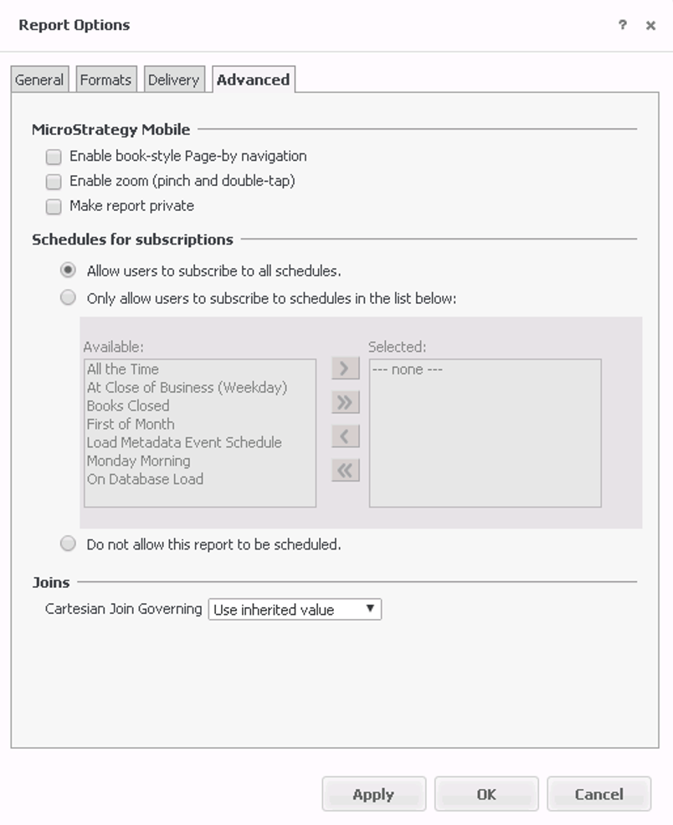
Task: Switch to the General tab
Action: (x=39, y=80)
